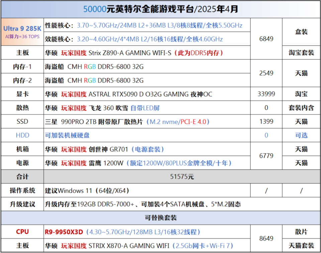321x253 pixels.
Task: Click the 盒装 cell
Action: click(x=301, y=32)
